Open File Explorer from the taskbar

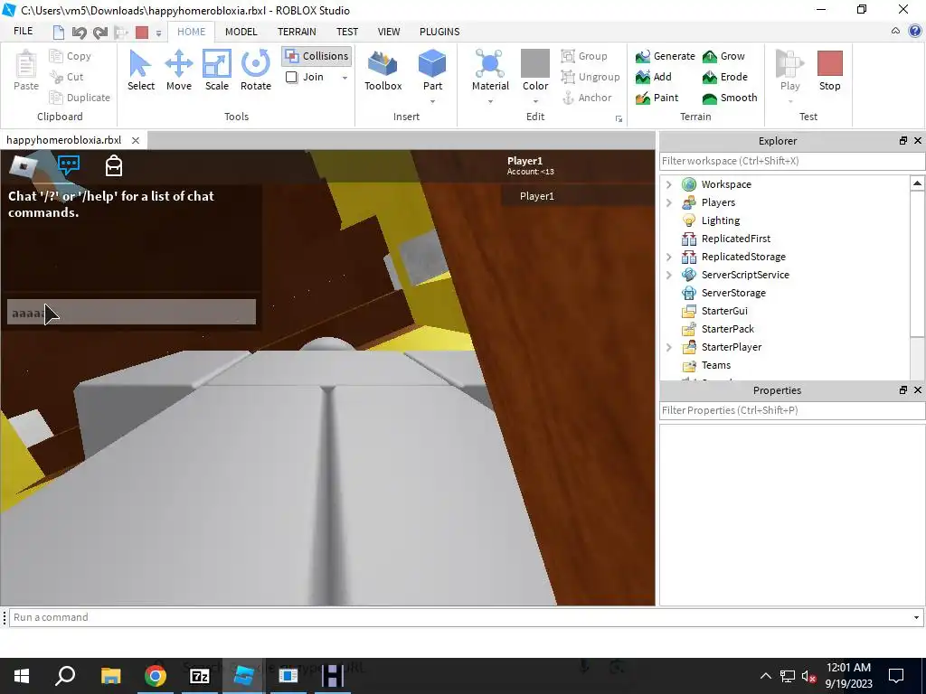point(110,676)
